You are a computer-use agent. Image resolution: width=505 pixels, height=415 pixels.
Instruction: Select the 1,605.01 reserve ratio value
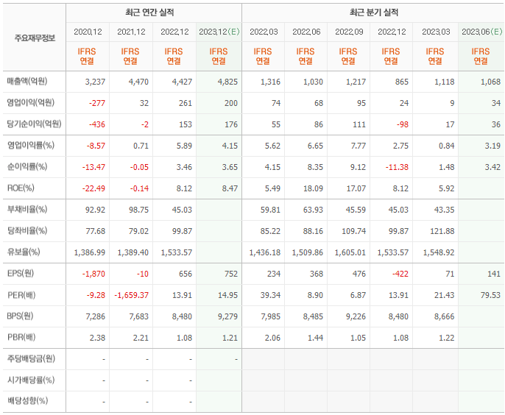[x=350, y=252]
